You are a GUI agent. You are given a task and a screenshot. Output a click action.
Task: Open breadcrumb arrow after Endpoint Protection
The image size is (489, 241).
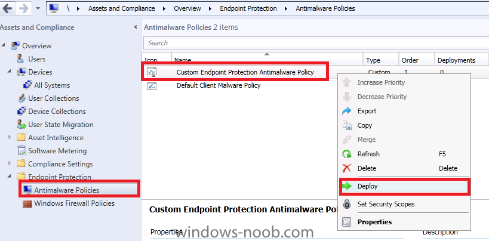click(x=286, y=9)
